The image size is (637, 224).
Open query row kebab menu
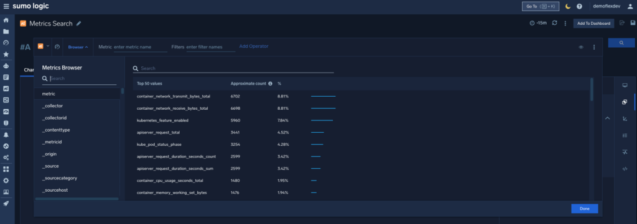(x=594, y=47)
